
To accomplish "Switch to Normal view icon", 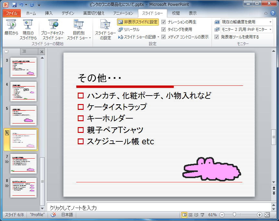I will 184,215.
